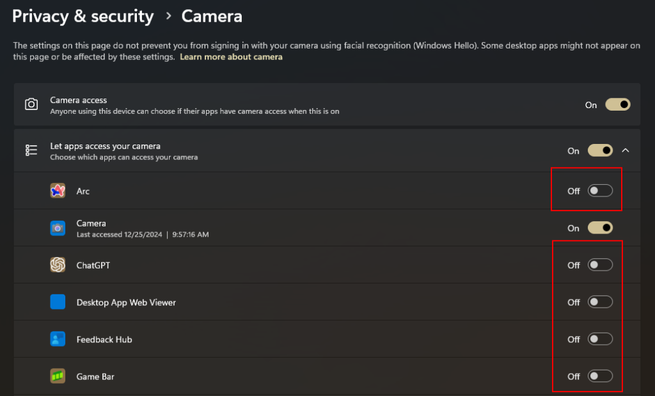Click the Feedback Hub app icon
The width and height of the screenshot is (655, 396).
click(x=58, y=339)
